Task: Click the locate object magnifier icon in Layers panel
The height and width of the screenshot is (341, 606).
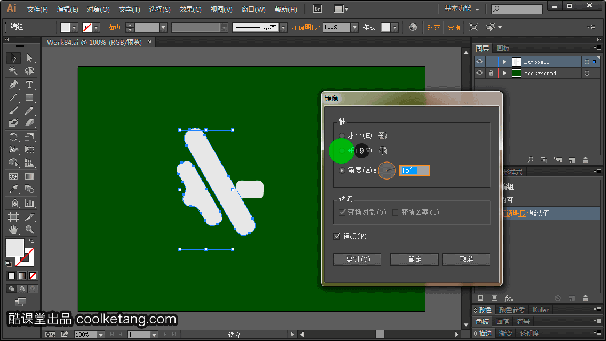Action: [530, 160]
